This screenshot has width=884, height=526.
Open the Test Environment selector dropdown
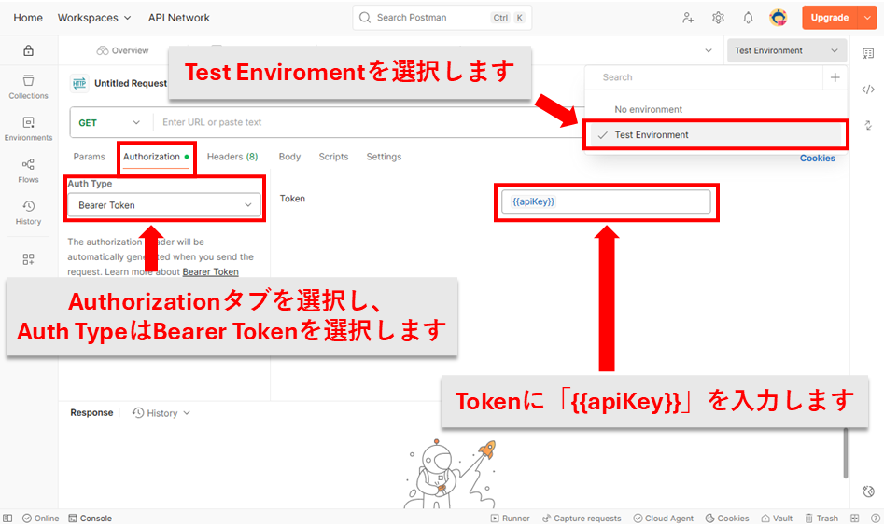point(787,50)
